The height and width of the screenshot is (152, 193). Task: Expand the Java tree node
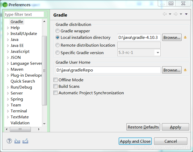click(8, 40)
